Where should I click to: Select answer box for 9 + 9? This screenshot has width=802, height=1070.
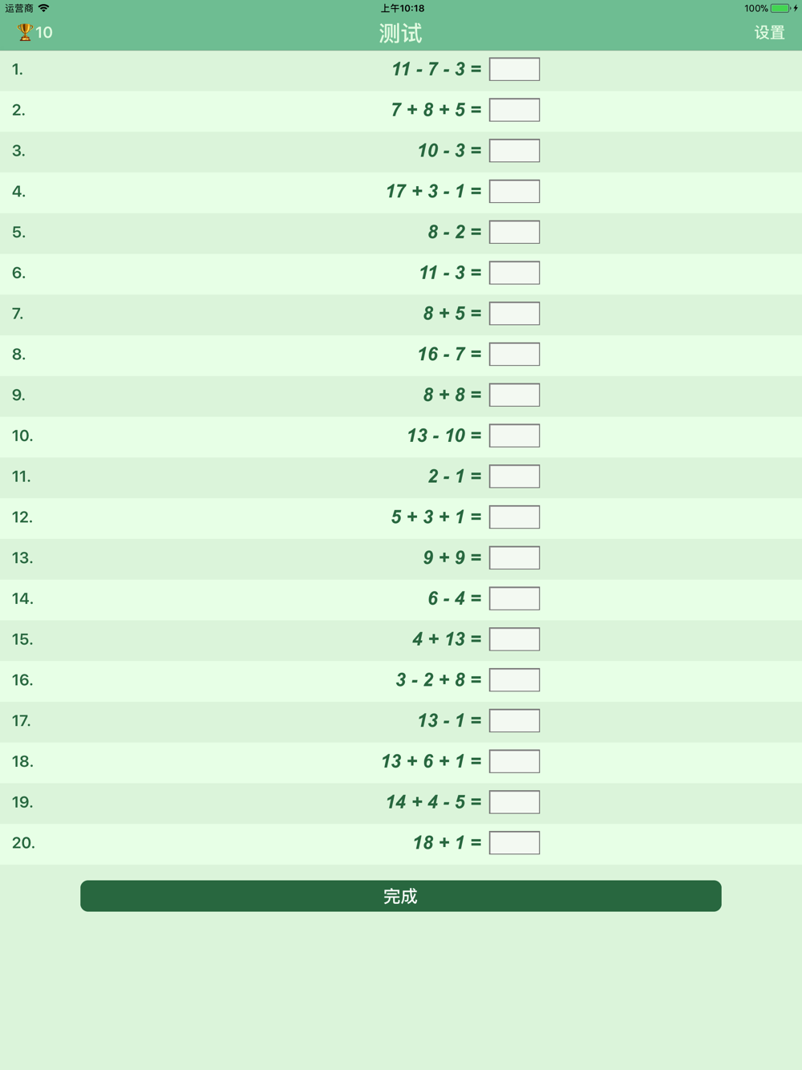tap(514, 557)
